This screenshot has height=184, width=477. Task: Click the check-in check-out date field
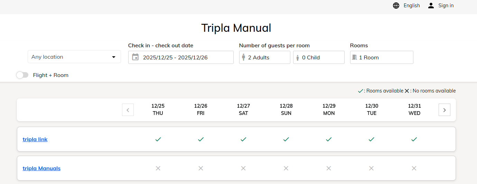point(181,57)
